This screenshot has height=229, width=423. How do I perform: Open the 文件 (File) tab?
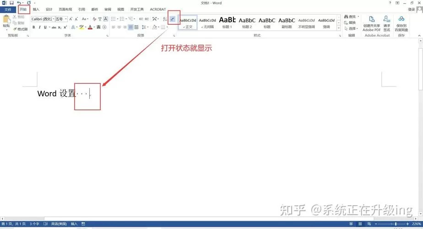8,10
